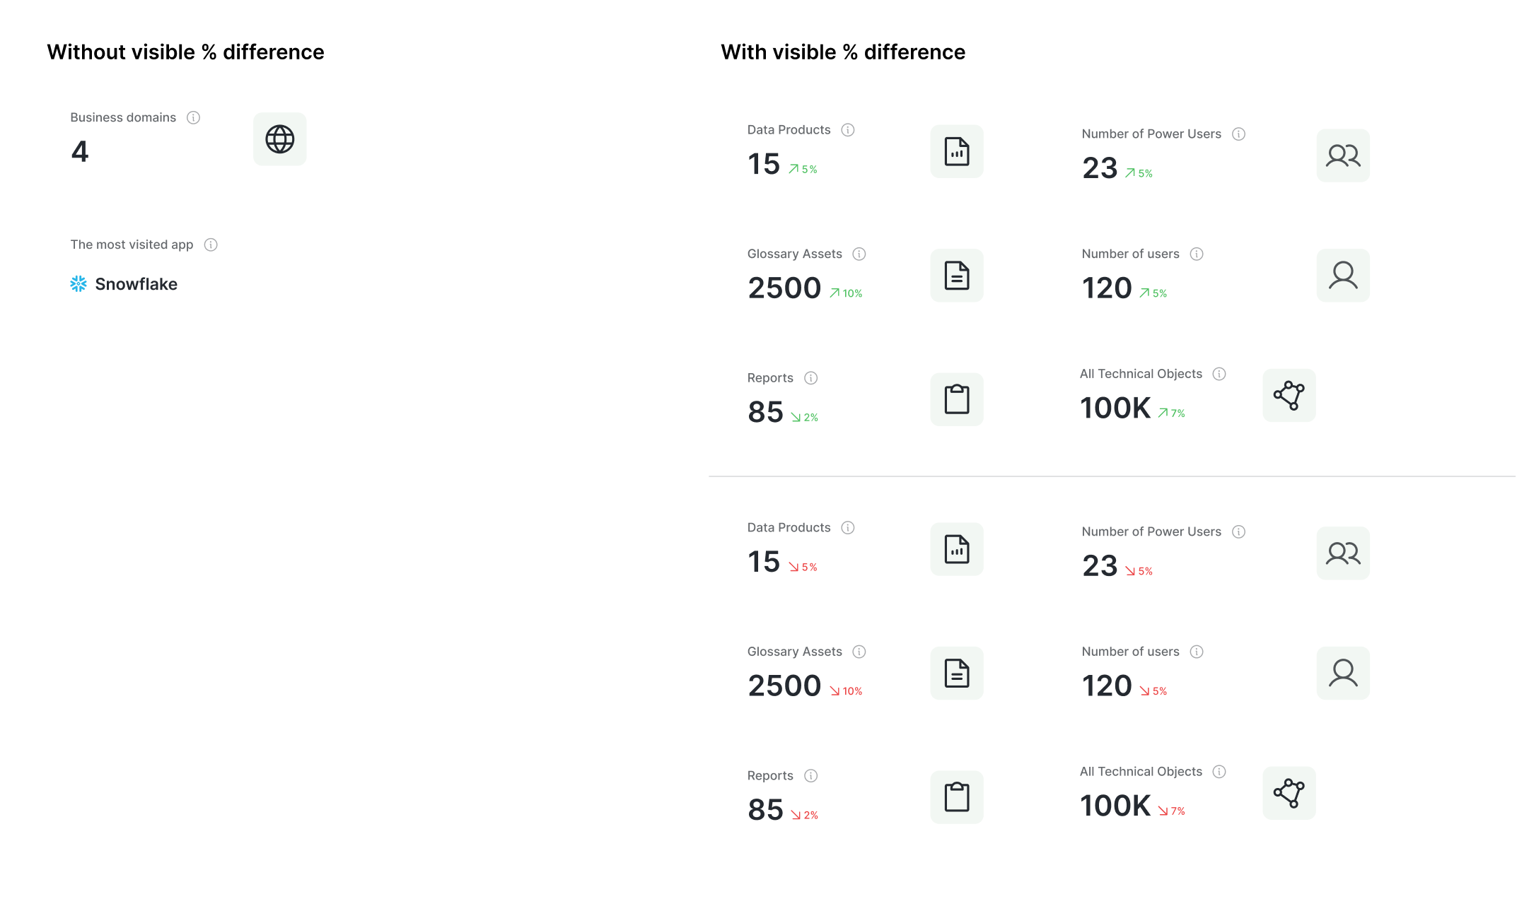Click the info icon beside The most visited app
The width and height of the screenshot is (1529, 923).
(210, 245)
